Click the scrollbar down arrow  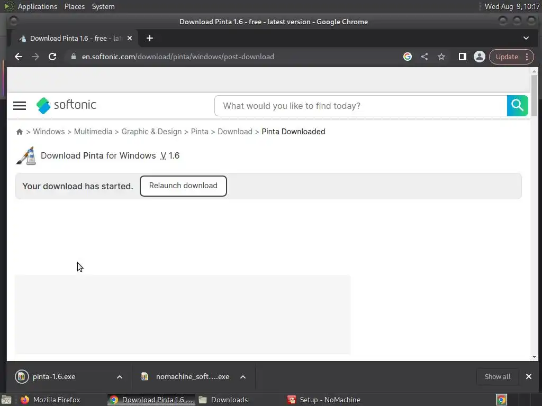tap(535, 357)
